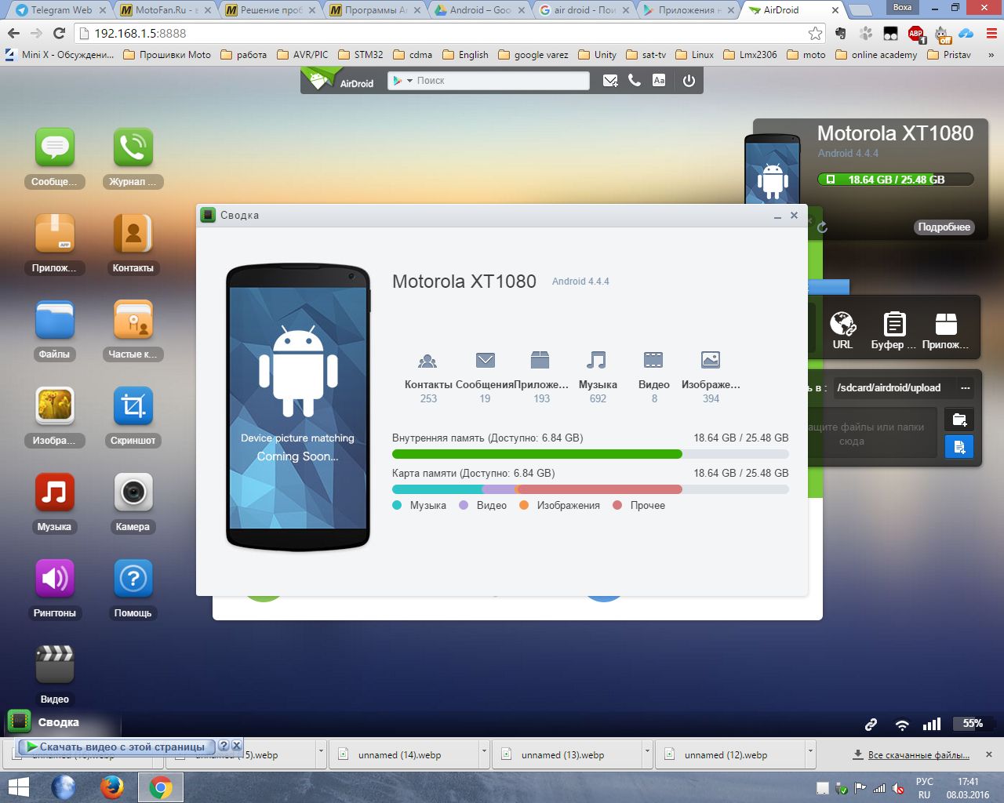Image resolution: width=1004 pixels, height=803 pixels.
Task: Expand the bookmarks overflow chevron
Action: point(991,55)
